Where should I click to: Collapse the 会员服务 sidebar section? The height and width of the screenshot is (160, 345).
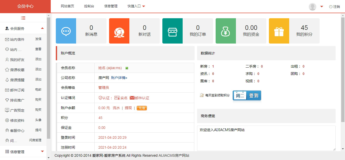coord(42,28)
